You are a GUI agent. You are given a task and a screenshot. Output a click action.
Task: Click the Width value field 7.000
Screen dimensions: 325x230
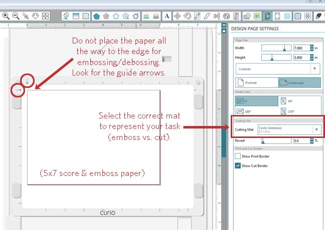[x=301, y=48]
